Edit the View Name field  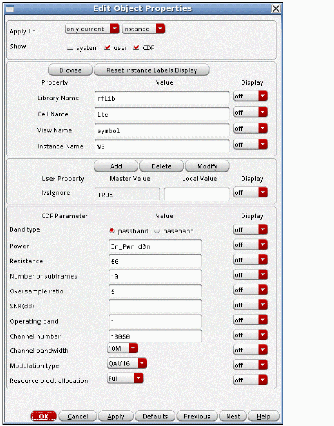(162, 131)
